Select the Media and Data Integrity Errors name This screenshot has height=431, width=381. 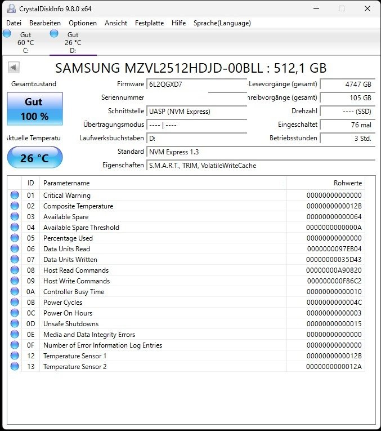point(89,335)
